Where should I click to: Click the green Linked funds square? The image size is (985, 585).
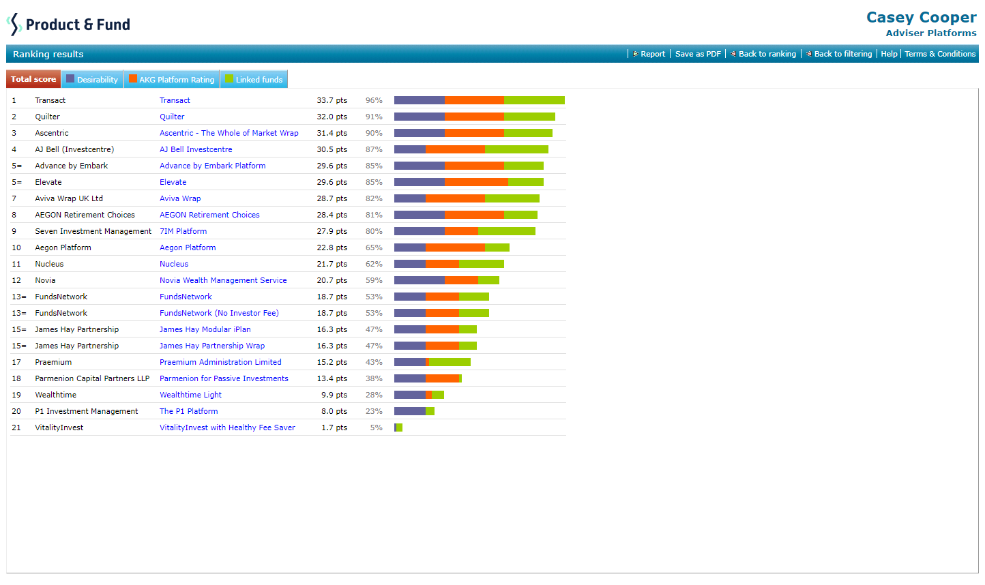pyautogui.click(x=229, y=79)
